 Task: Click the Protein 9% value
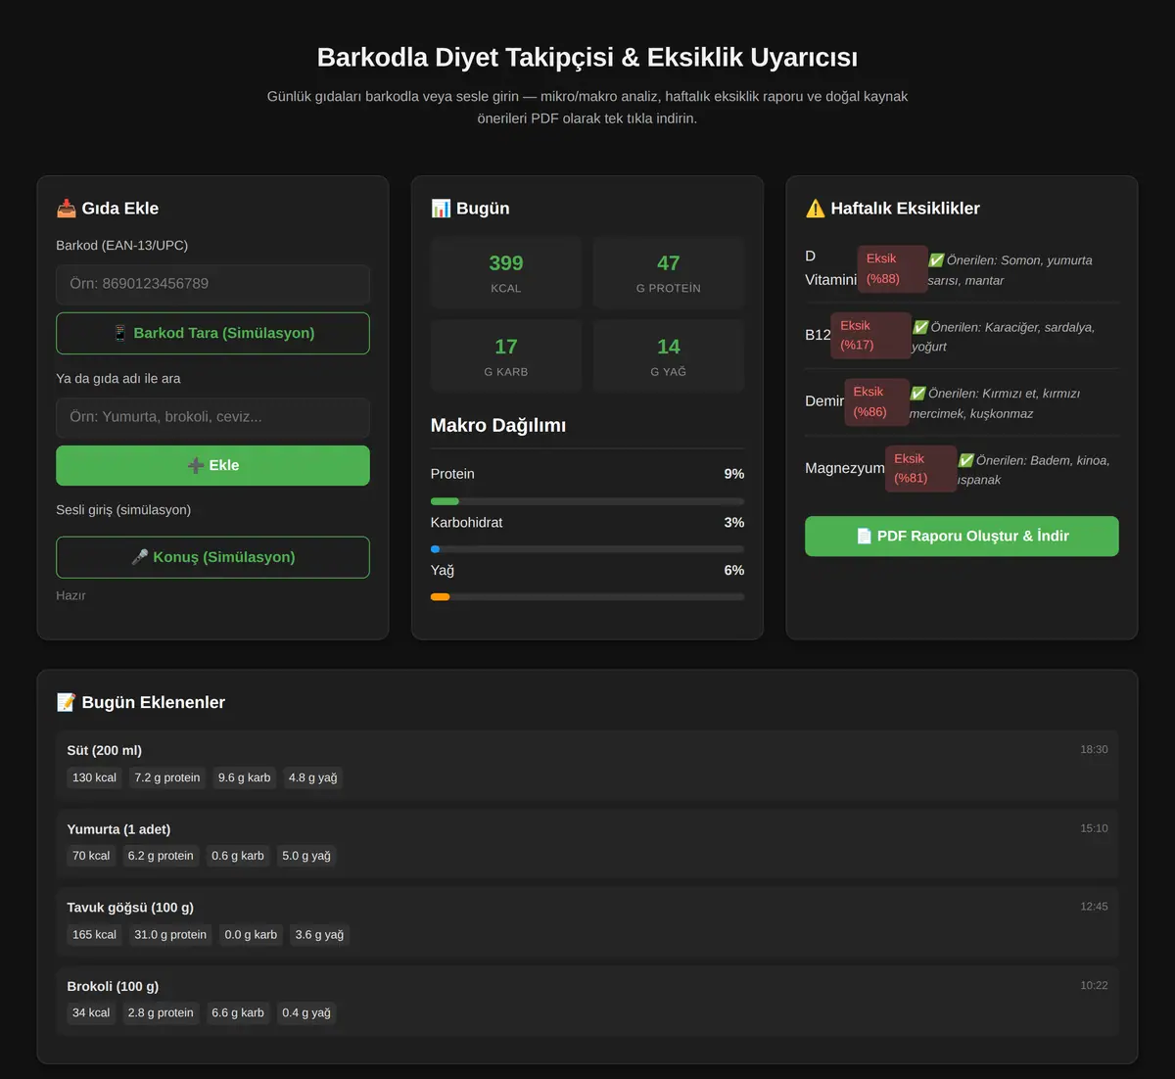click(734, 474)
